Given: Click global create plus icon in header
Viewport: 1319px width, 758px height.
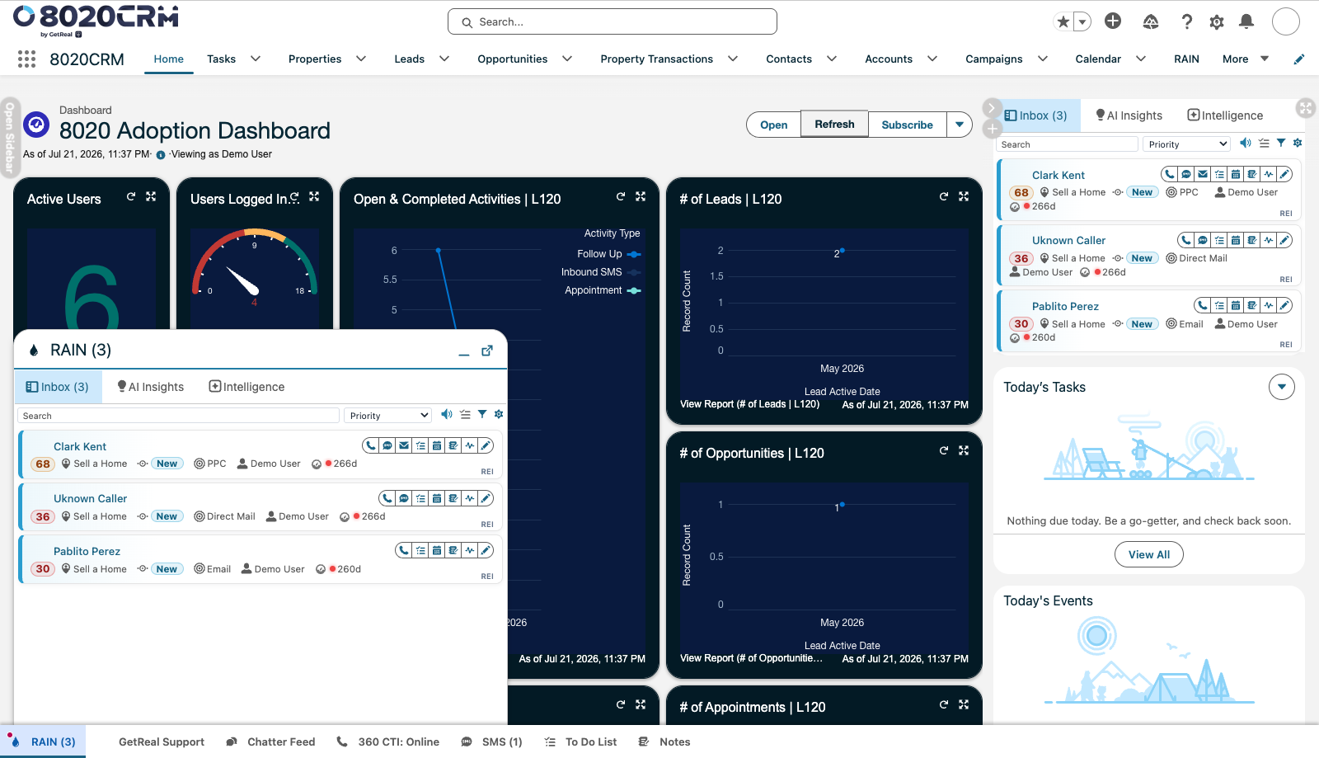Looking at the screenshot, I should 1113,21.
